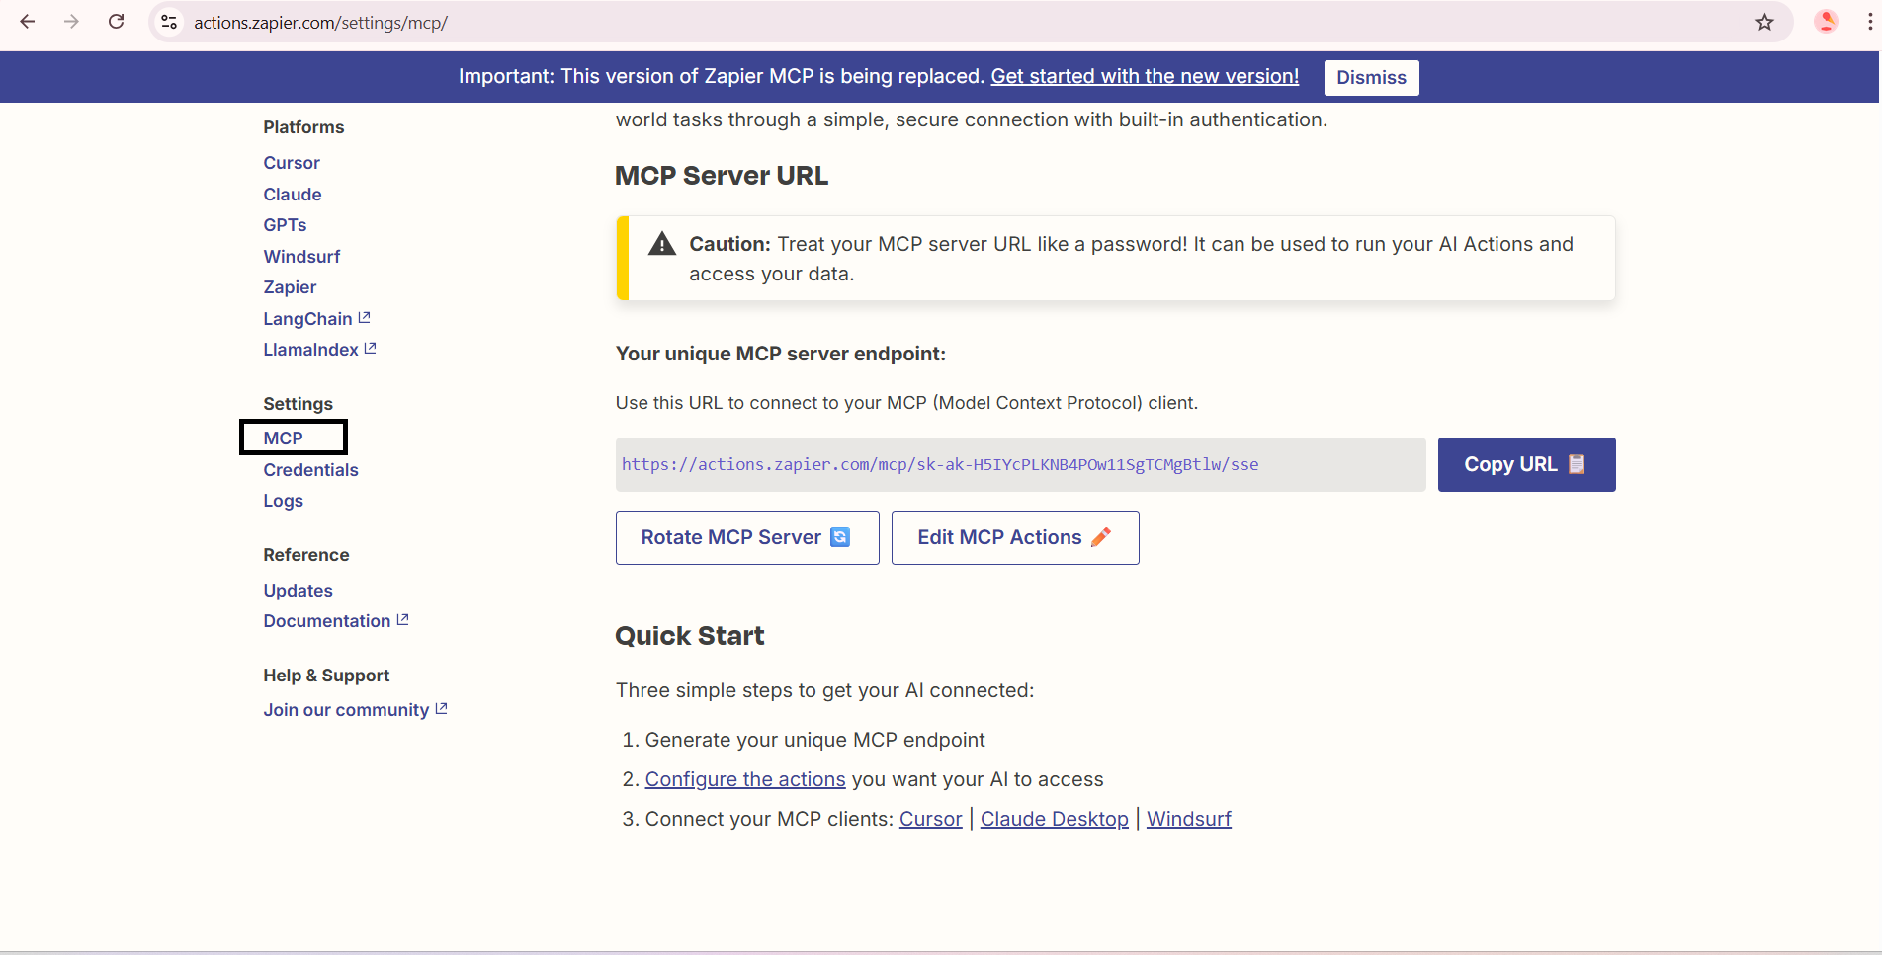Click the site information icon in address bar

[170, 22]
